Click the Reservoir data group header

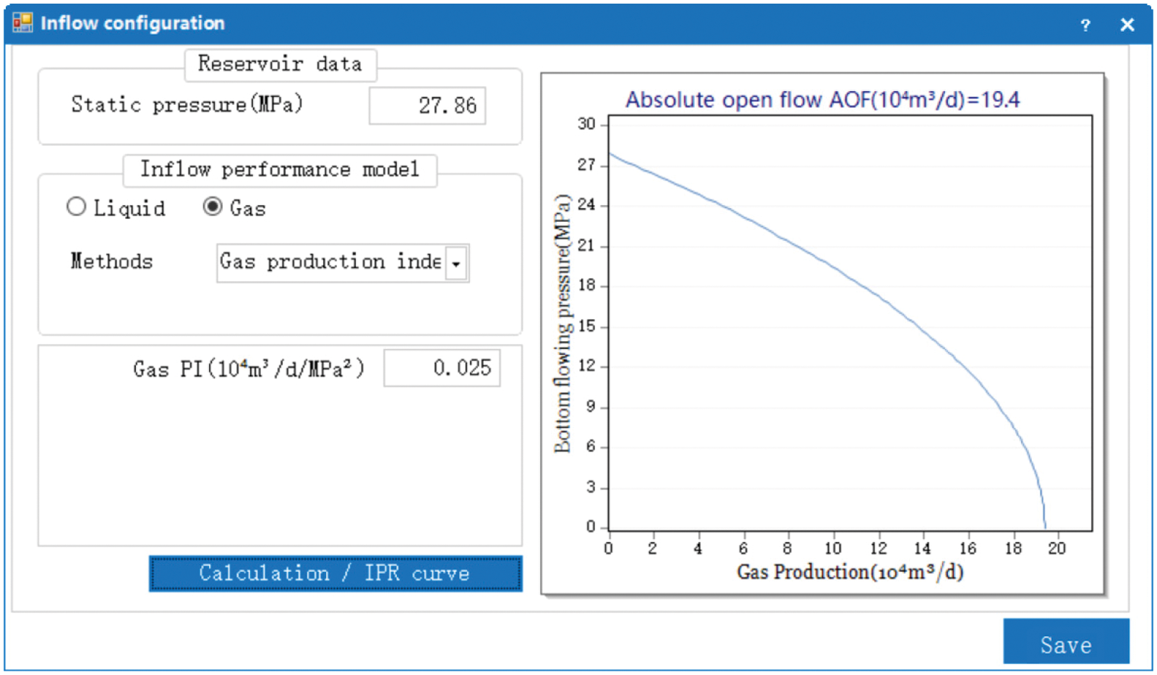click(280, 64)
